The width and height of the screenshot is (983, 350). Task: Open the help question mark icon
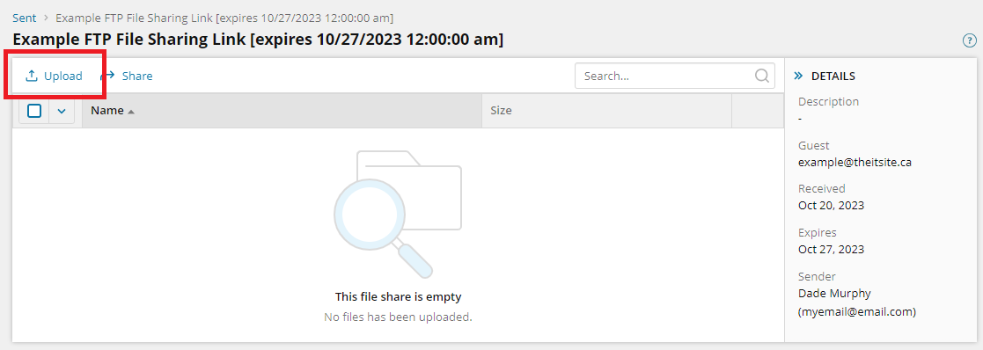tap(969, 40)
